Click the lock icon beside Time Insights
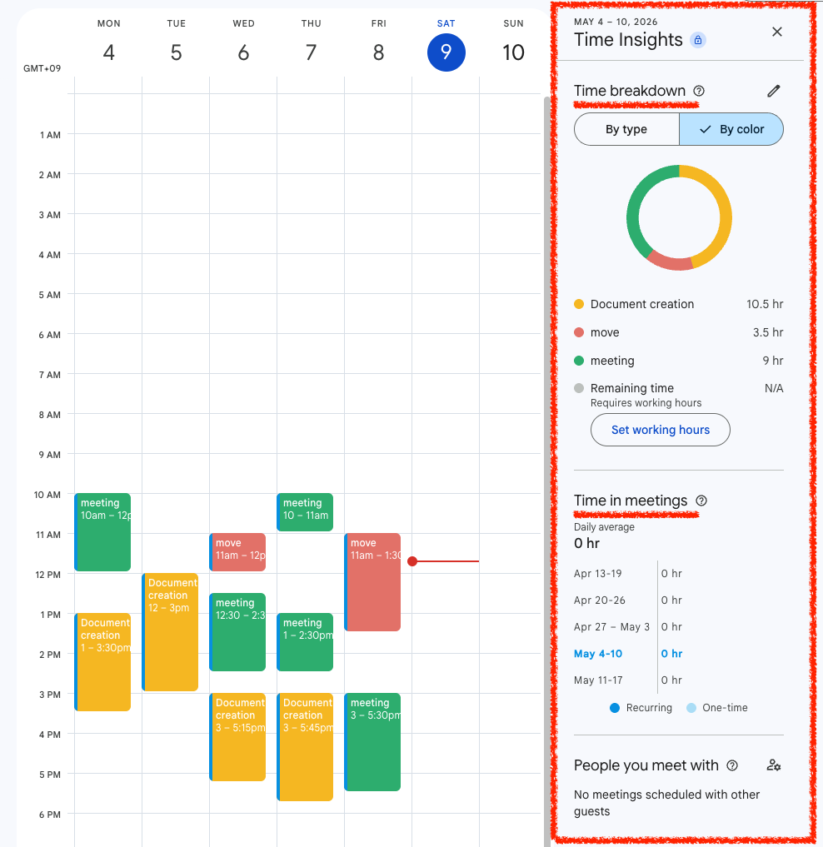Image resolution: width=823 pixels, height=847 pixels. tap(697, 40)
